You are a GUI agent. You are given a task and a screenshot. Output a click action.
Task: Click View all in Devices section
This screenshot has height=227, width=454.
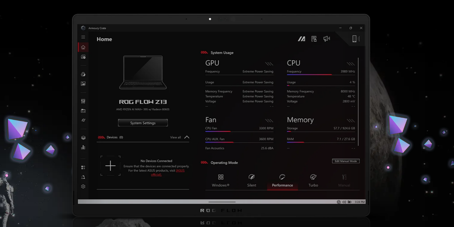tap(176, 137)
